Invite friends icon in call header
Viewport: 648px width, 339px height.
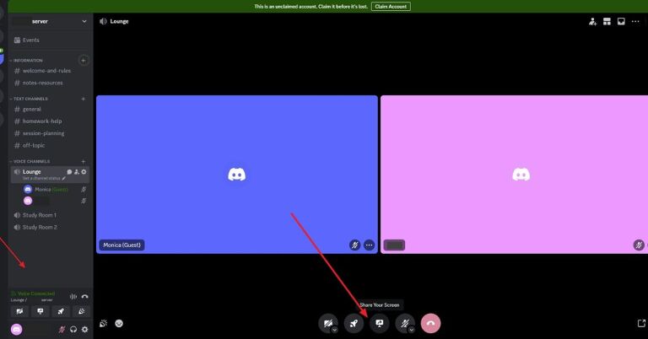592,21
